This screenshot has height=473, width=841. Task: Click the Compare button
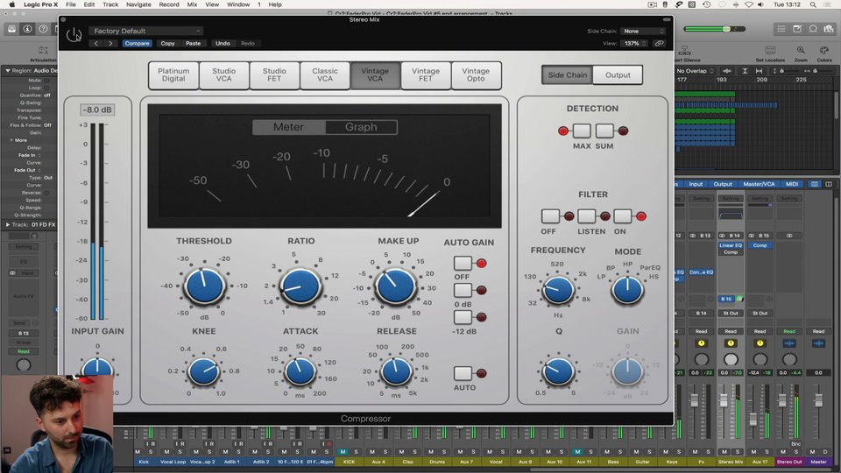pos(137,44)
